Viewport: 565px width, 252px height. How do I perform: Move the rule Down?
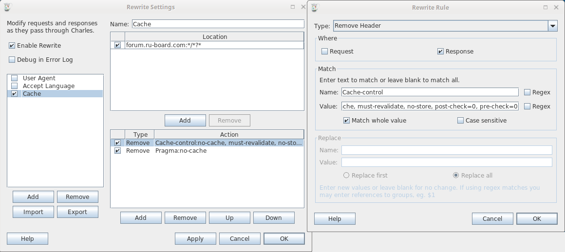(274, 218)
